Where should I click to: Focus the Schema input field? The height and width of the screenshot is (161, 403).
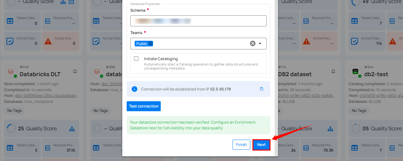point(198,21)
